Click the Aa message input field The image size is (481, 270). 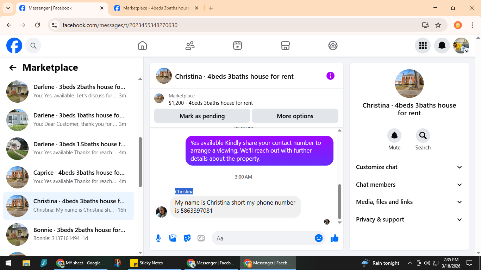[268, 238]
